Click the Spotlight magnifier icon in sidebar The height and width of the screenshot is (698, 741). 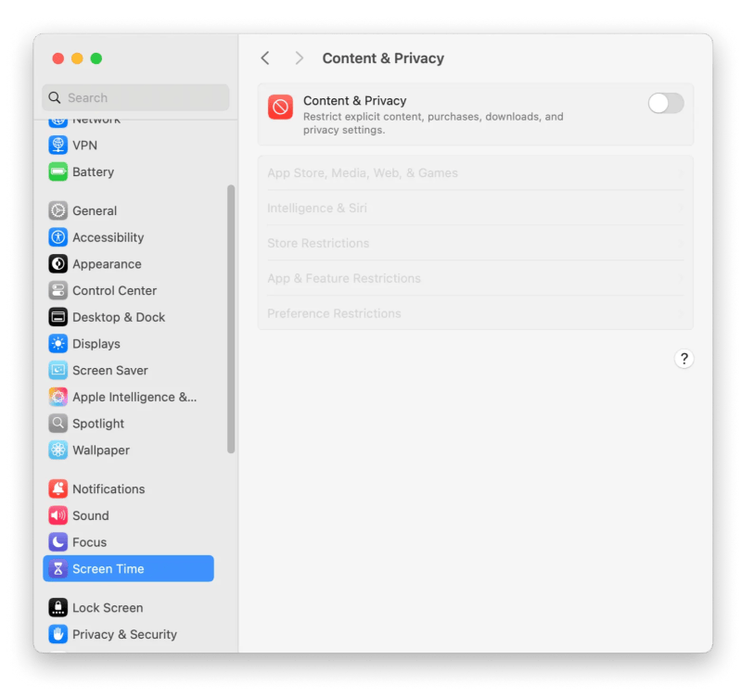[x=57, y=424]
